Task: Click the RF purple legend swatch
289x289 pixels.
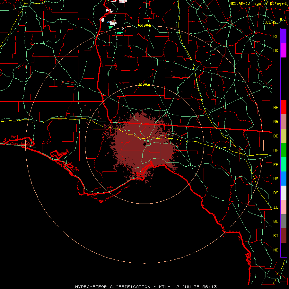Action: 284,36
